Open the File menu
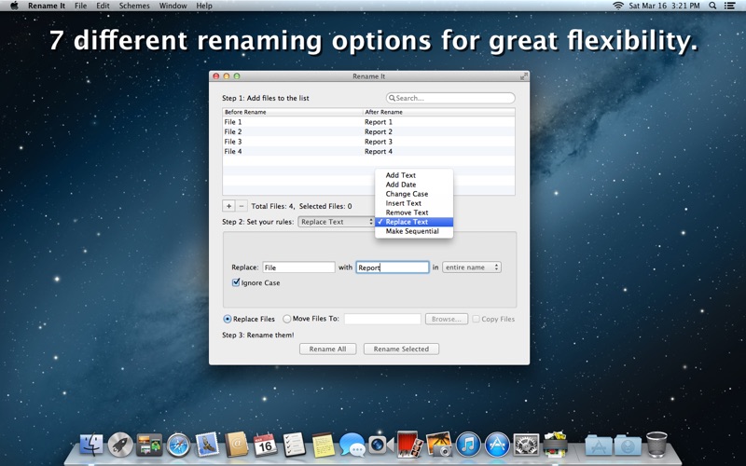This screenshot has width=746, height=466. [x=81, y=6]
